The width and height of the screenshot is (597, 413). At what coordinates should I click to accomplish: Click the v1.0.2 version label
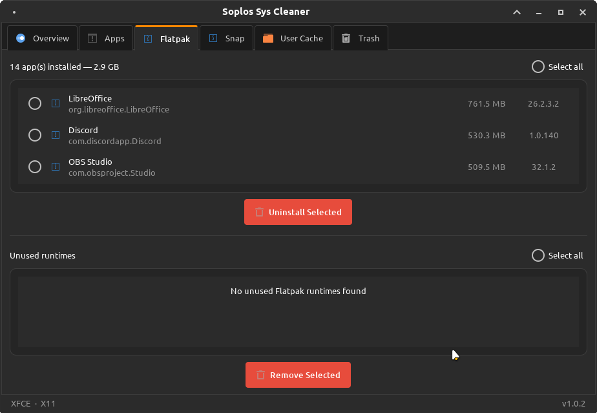[573, 403]
